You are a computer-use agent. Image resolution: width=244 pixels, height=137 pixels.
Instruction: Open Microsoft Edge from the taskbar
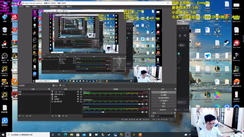click(x=65, y=135)
